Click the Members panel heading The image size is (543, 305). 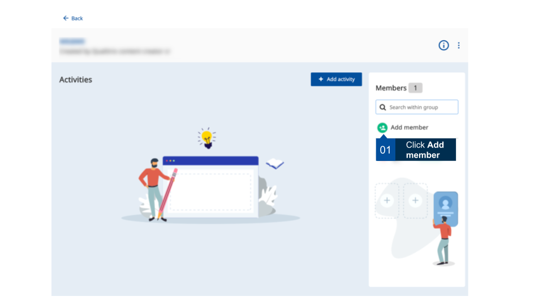(x=391, y=88)
